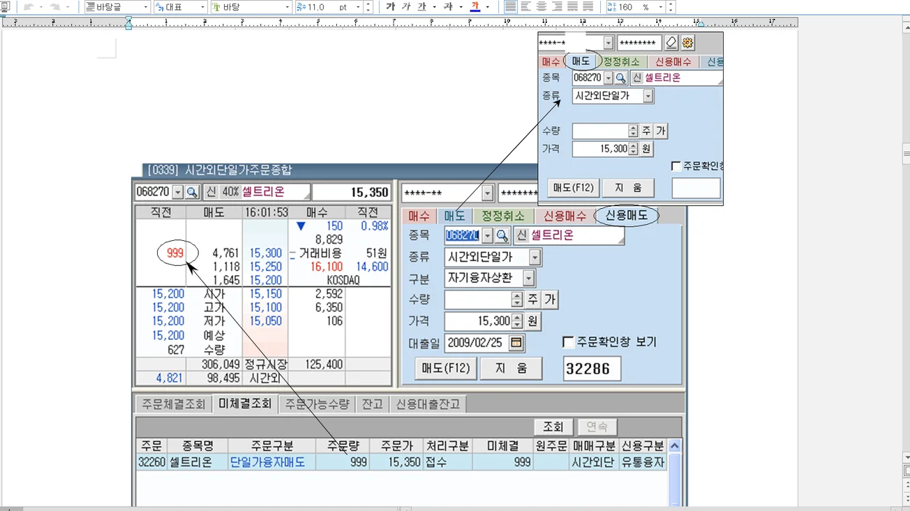Screen dimensions: 910x511
Task: Open 종류 시간외단일가 dropdown in main form
Action: [x=535, y=258]
